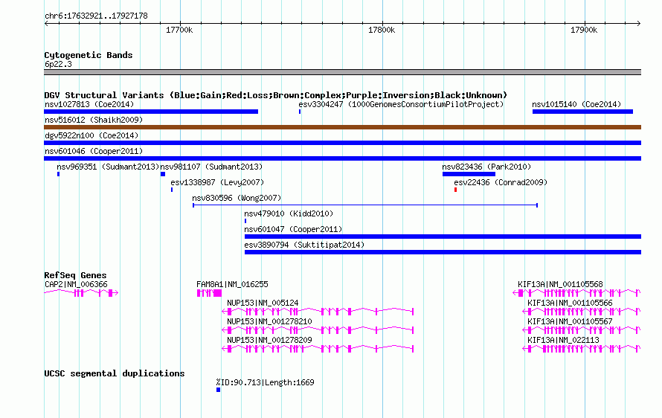The width and height of the screenshot is (662, 418).
Task: Click the nsv1027813 (Coe2014) variant bar
Action: coord(151,112)
